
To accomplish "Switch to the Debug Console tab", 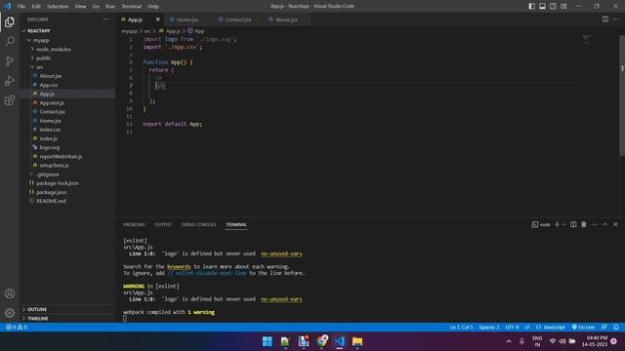I will tap(198, 224).
